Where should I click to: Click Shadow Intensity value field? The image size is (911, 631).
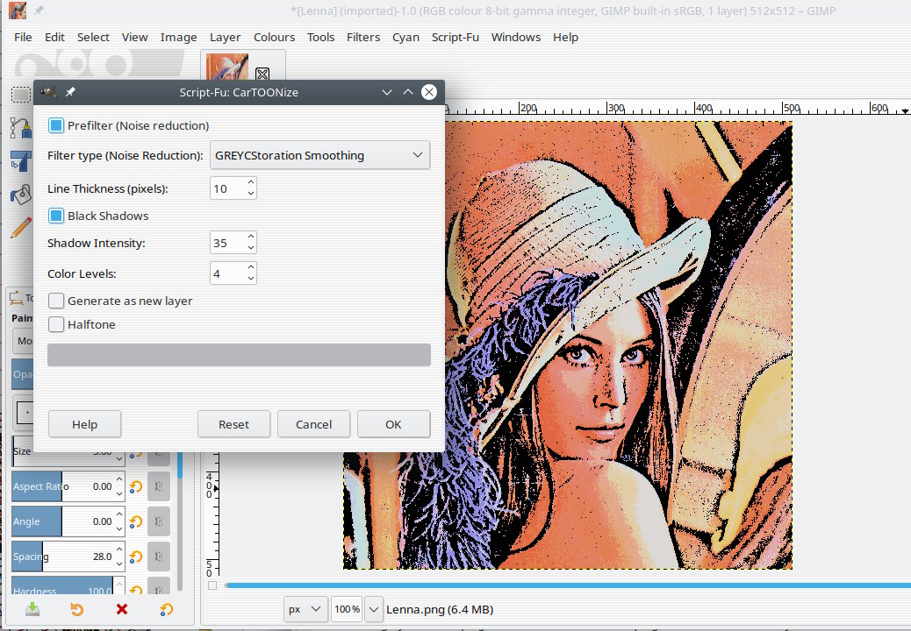227,243
